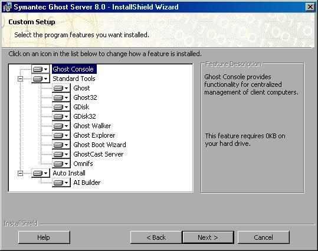318x251 pixels.
Task: Go back with the < Back button
Action: click(156, 237)
